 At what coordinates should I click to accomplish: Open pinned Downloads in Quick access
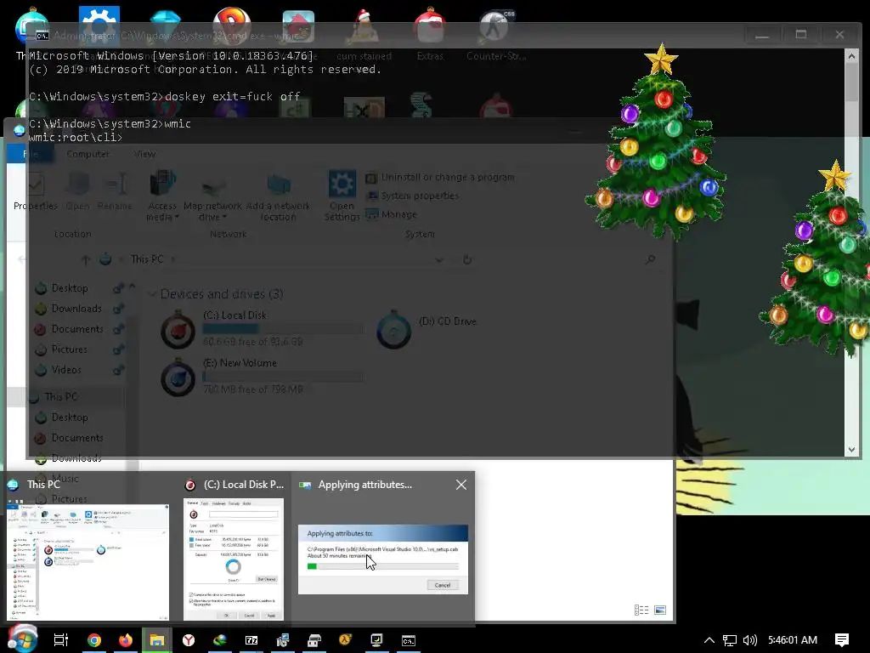pos(76,309)
